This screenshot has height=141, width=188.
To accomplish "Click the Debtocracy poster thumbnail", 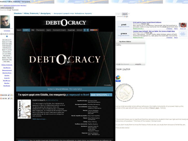I will click(x=24, y=109).
